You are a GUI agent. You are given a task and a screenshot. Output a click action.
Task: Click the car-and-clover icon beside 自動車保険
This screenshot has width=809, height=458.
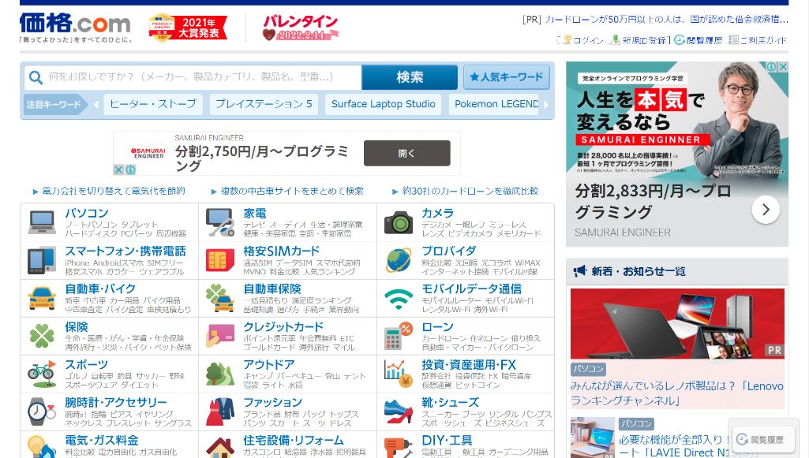click(x=220, y=298)
